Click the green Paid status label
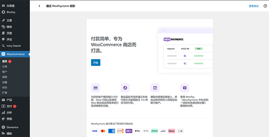Image resolution: width=269 pixels, height=137 pixels. click(199, 49)
